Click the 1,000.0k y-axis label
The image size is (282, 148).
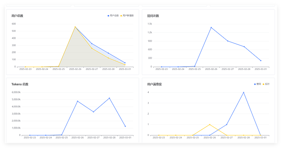coord(16,128)
